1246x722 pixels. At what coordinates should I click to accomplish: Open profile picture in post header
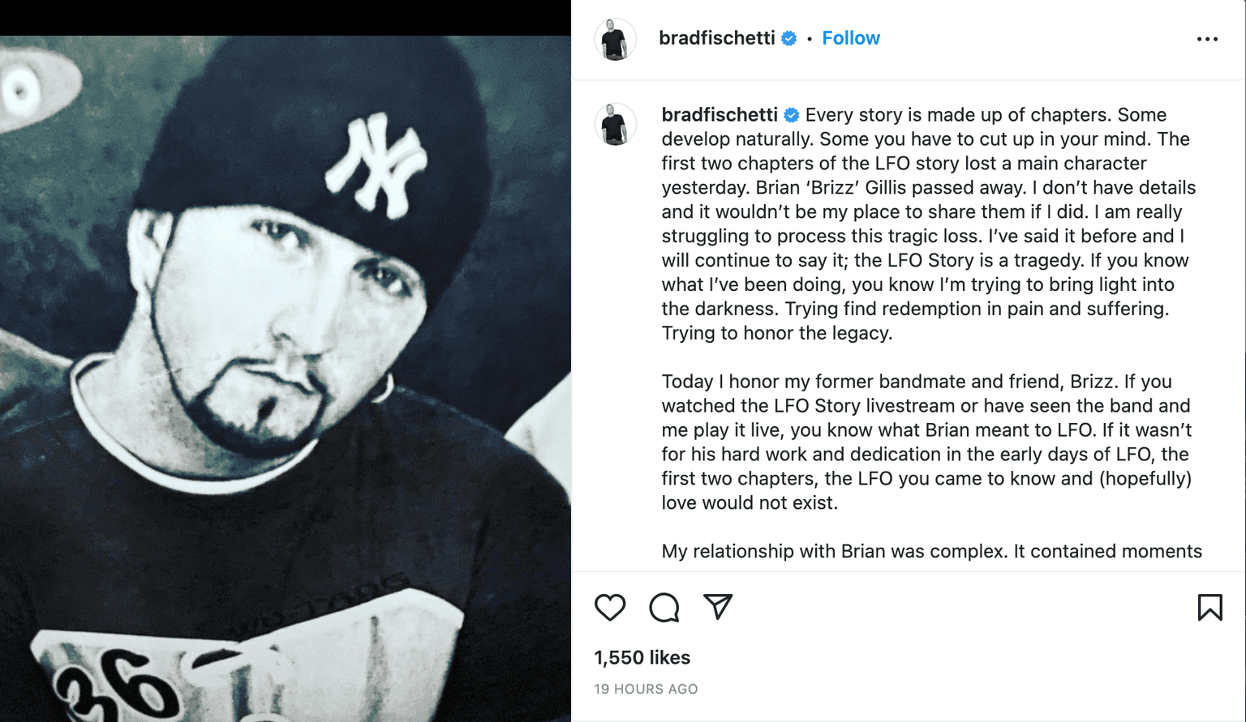point(615,39)
